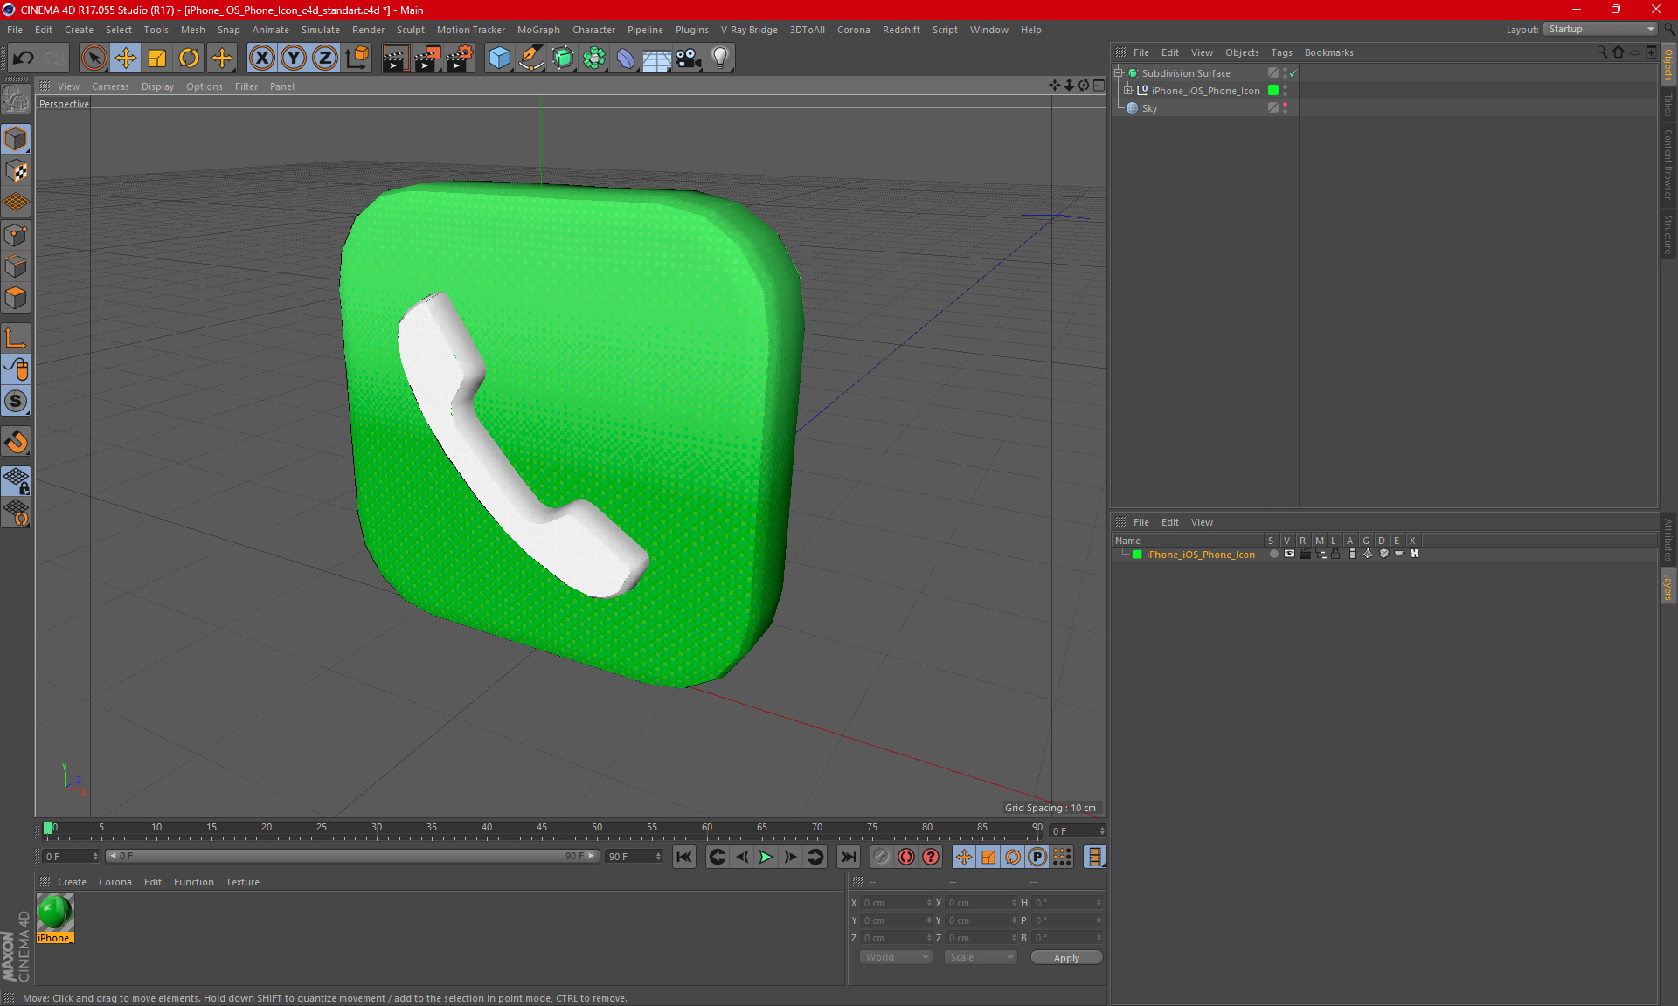Go to end of animation
This screenshot has width=1678, height=1006.
849,857
